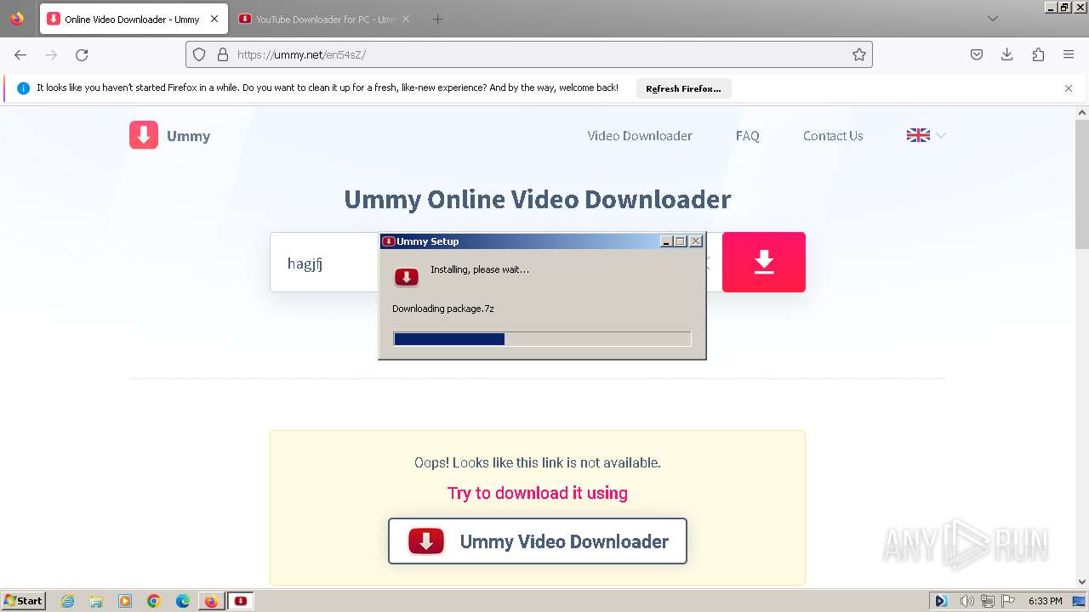Click the Ummy logo icon in header
This screenshot has width=1089, height=612.
pos(144,135)
